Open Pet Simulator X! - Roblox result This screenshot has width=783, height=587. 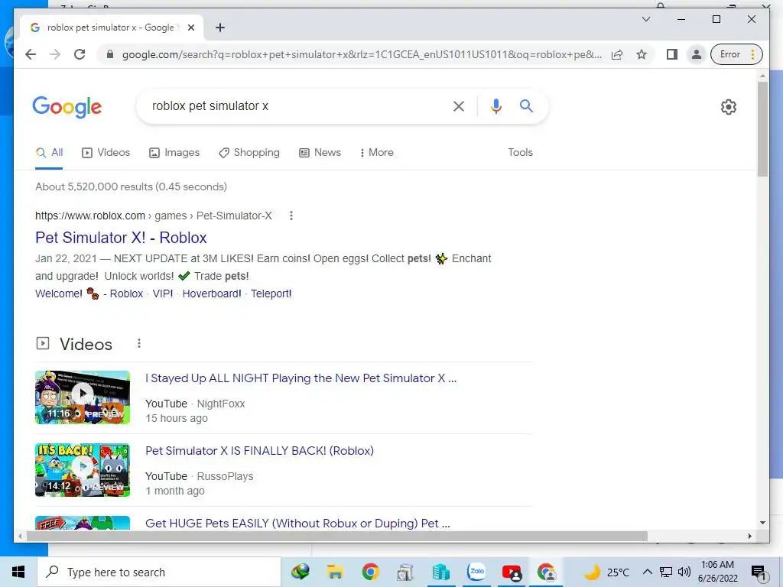pyautogui.click(x=121, y=238)
